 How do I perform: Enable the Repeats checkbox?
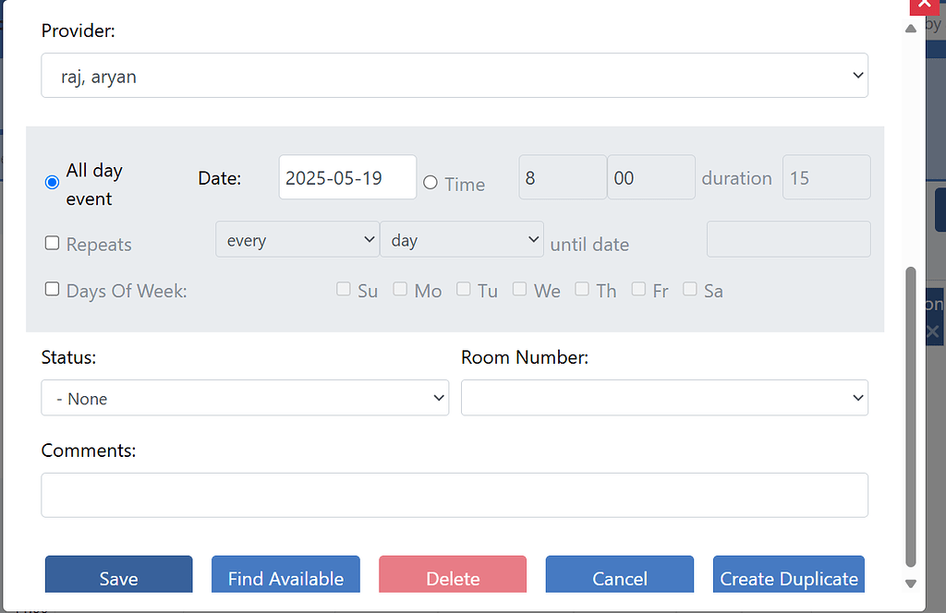(53, 244)
